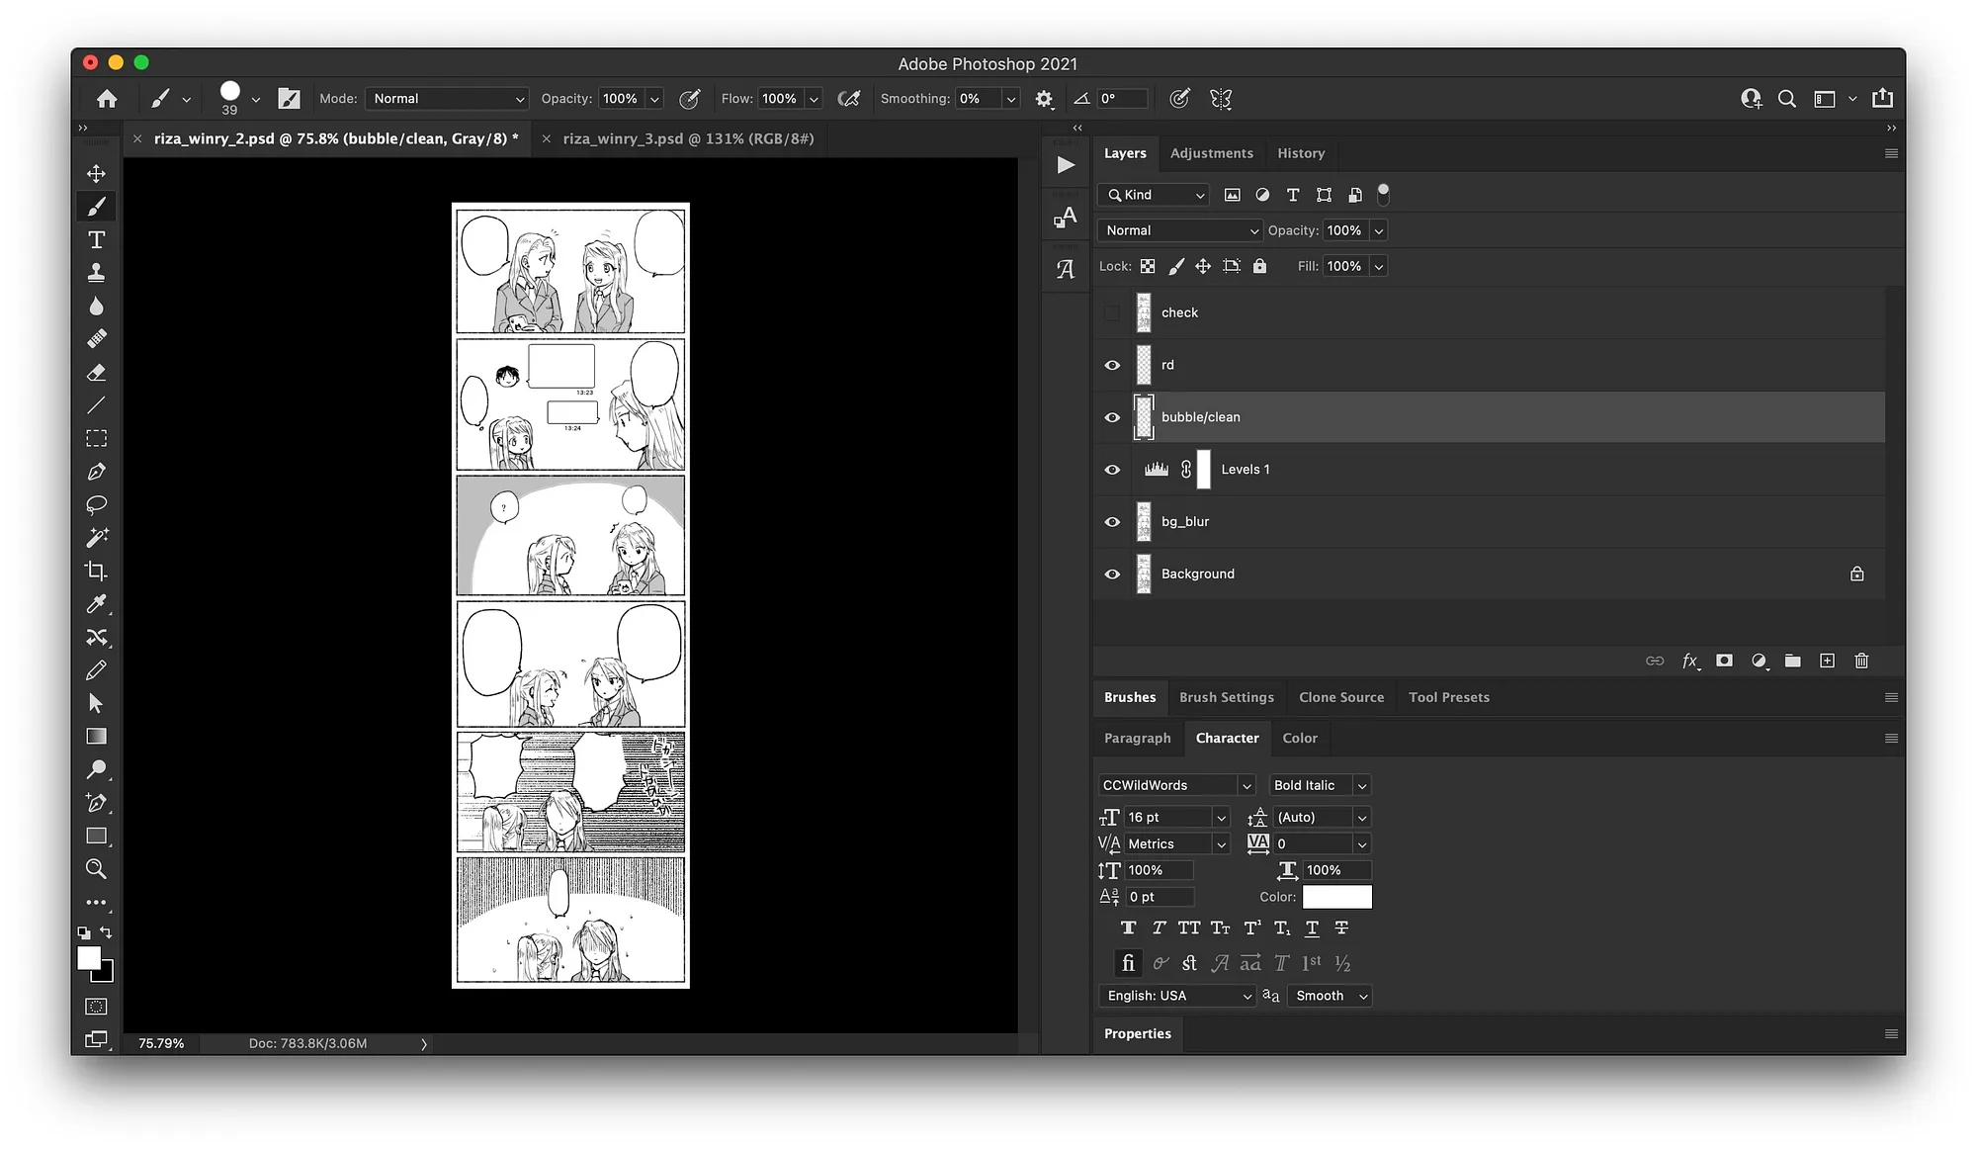Open brush smoothing options gear
This screenshot has width=1977, height=1149.
(1044, 99)
